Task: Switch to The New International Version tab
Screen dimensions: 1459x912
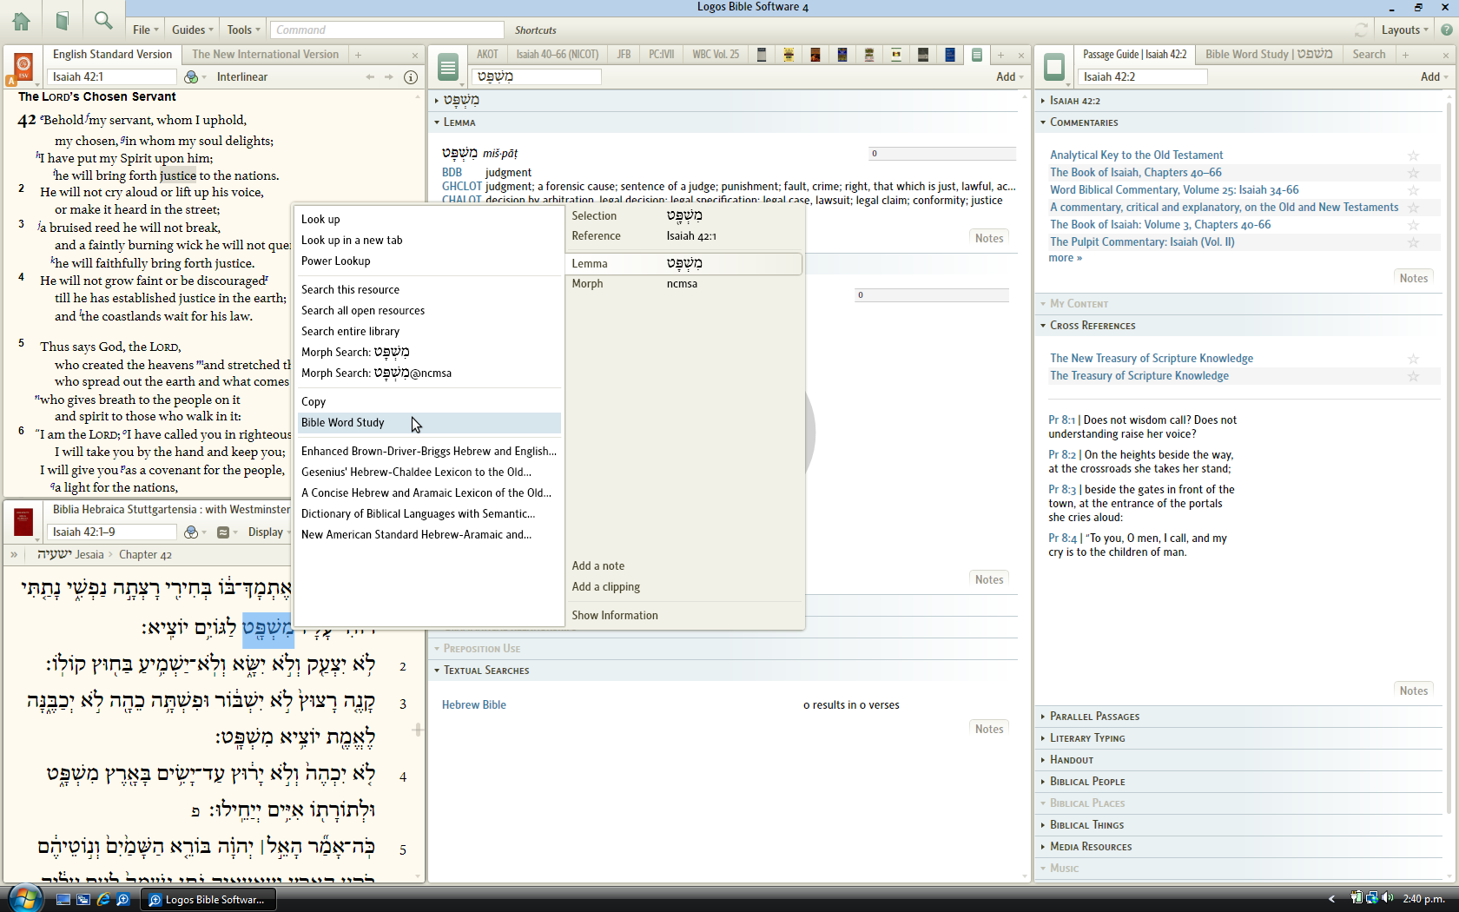Action: [265, 55]
